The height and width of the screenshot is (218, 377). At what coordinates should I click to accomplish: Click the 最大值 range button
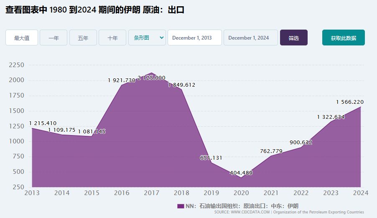tap(22, 38)
